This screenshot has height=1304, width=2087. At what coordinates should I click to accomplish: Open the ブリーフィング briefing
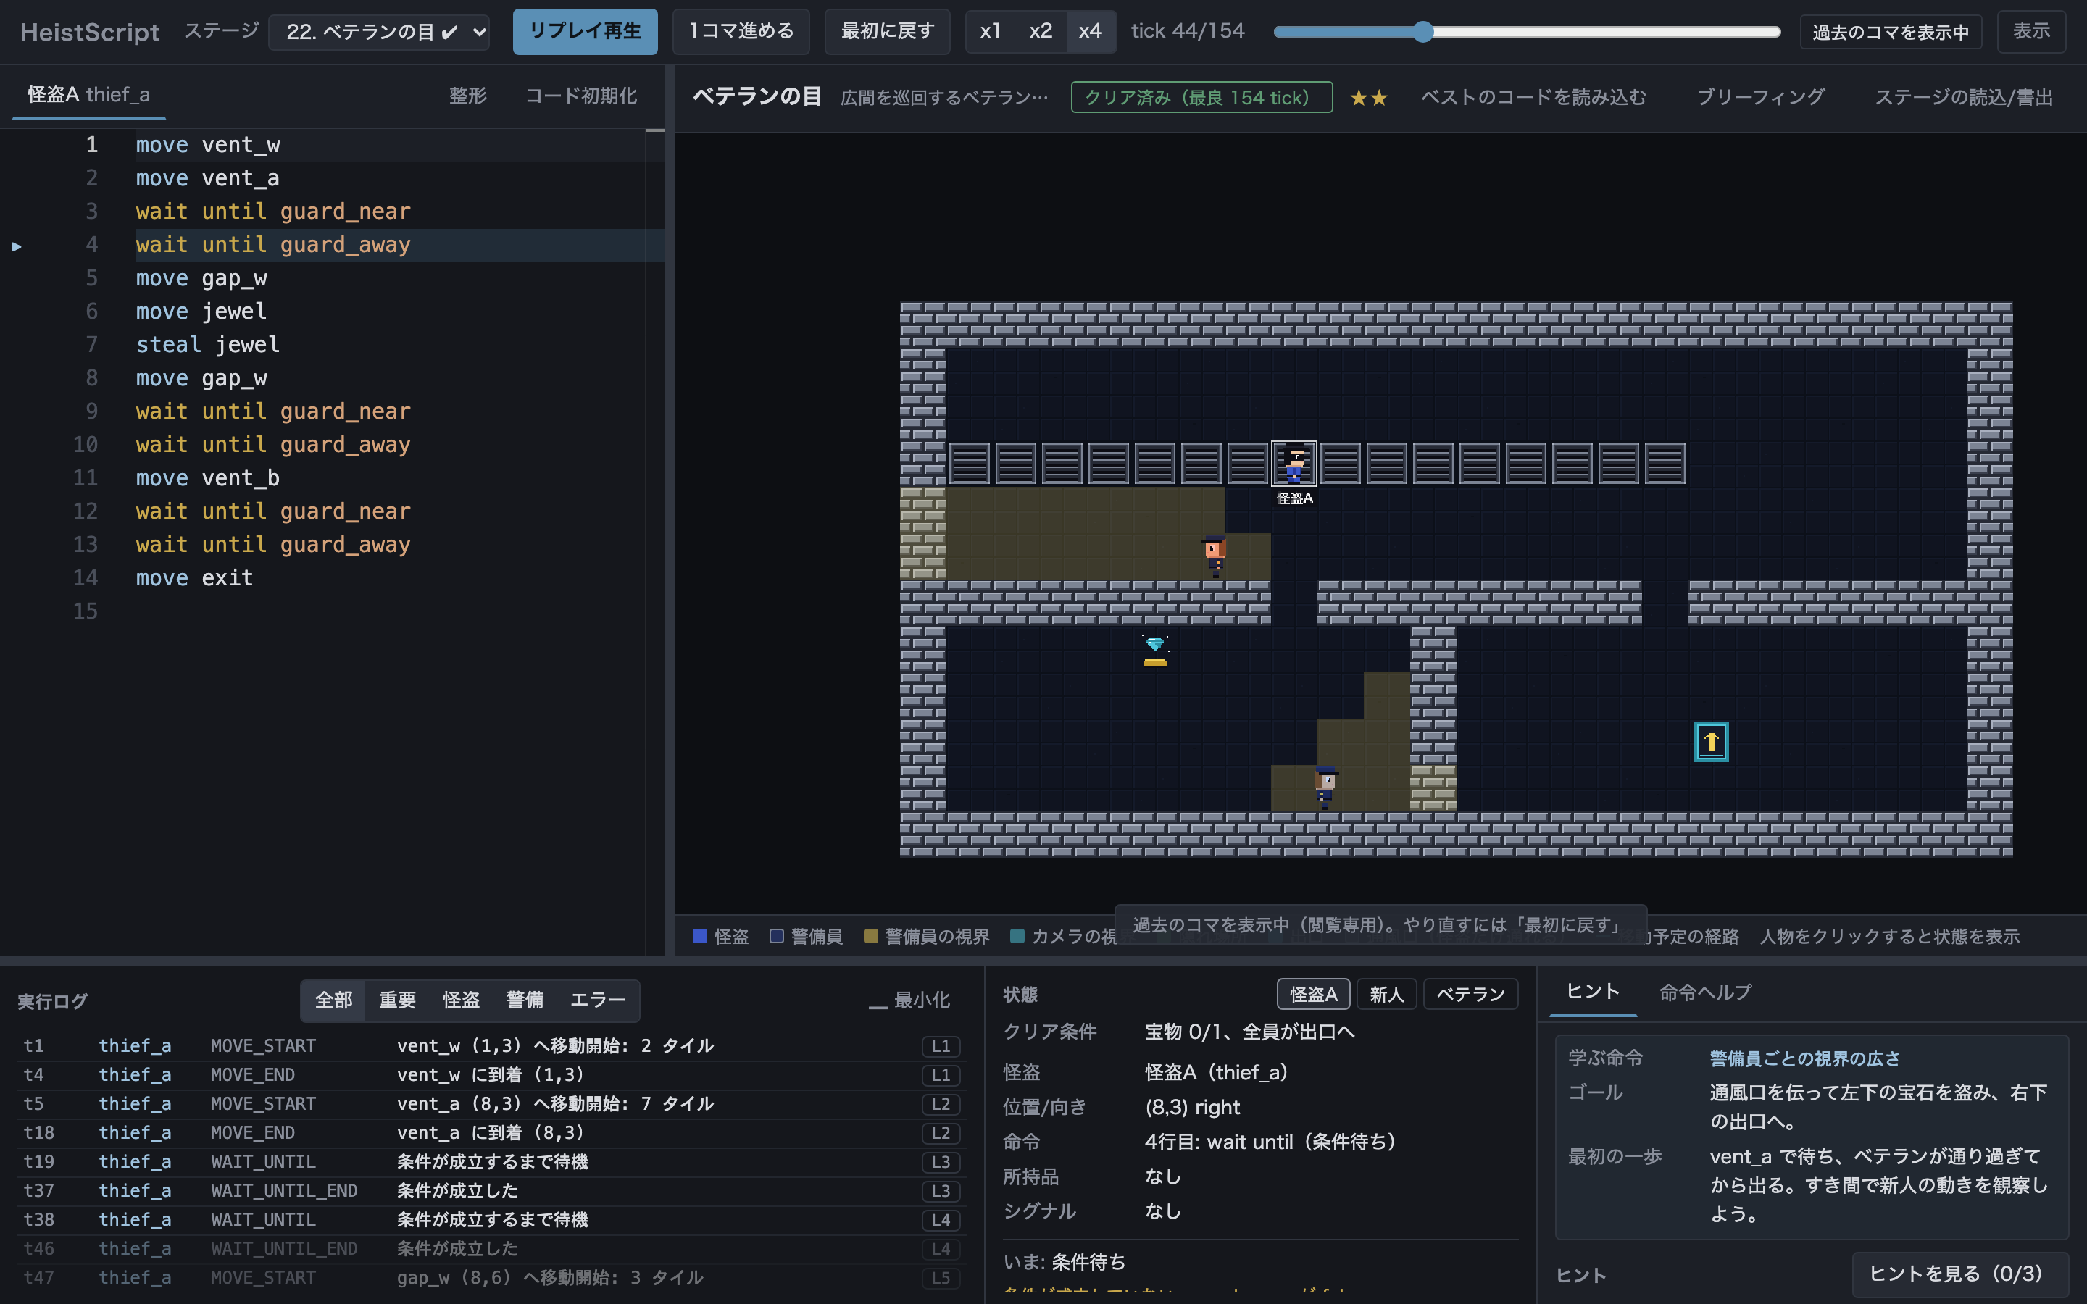(1760, 98)
